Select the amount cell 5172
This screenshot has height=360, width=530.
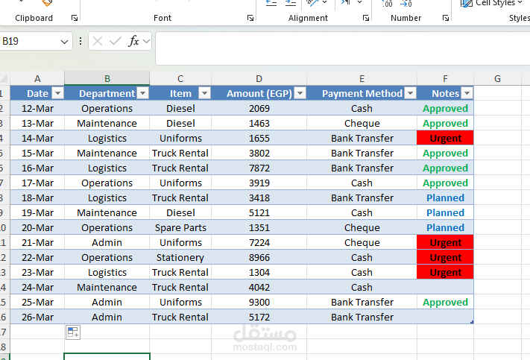coord(259,317)
